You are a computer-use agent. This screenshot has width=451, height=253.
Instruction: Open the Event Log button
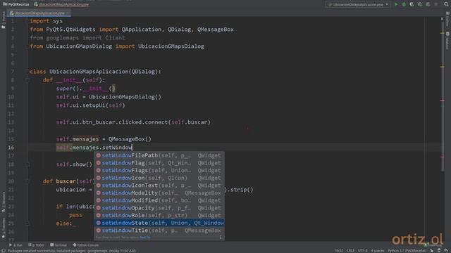[433, 245]
